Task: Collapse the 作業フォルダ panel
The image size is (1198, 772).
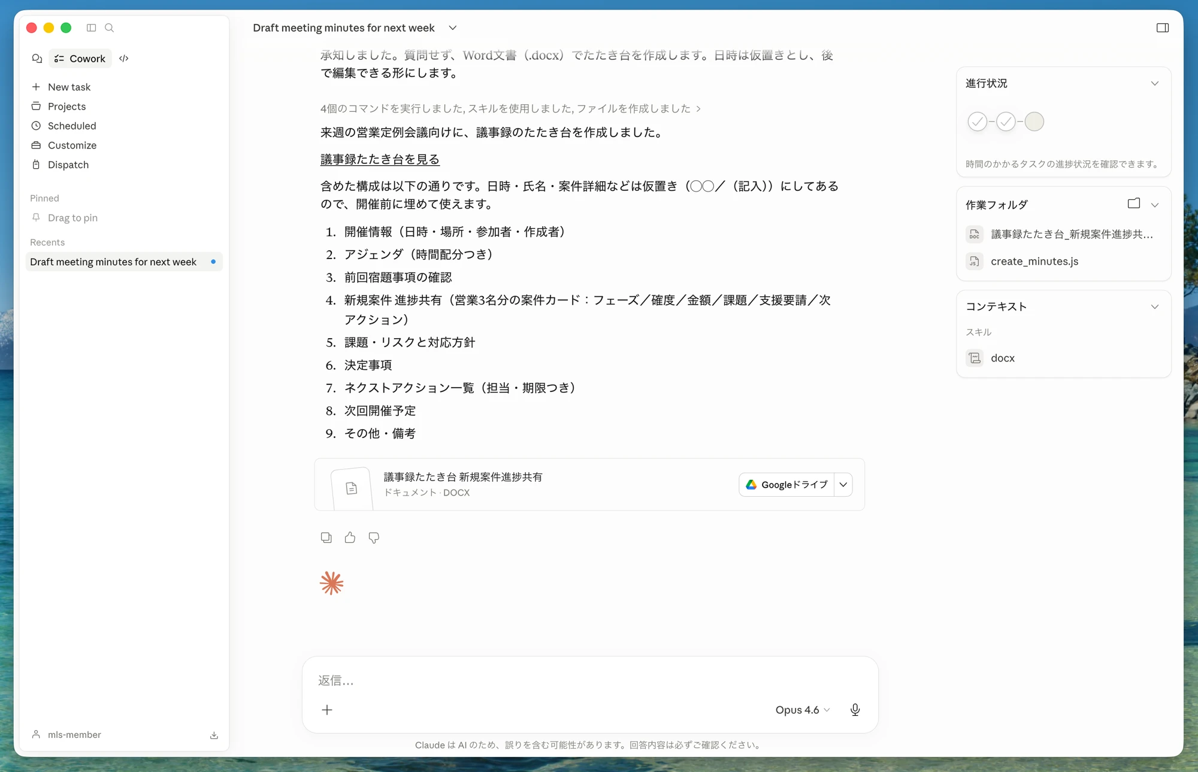Action: (x=1155, y=205)
